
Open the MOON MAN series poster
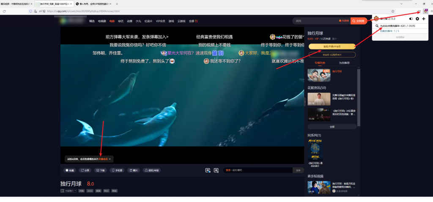315,150
